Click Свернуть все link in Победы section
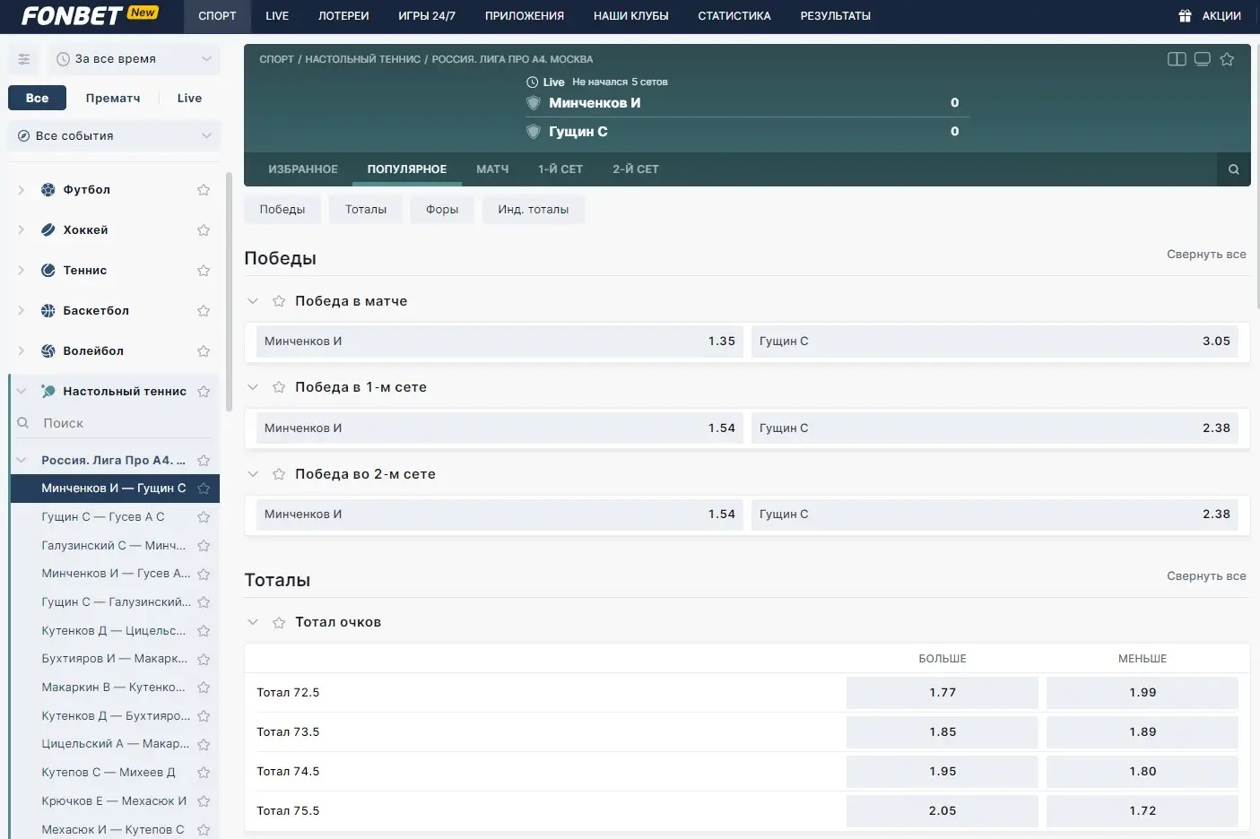The width and height of the screenshot is (1260, 839). point(1205,255)
